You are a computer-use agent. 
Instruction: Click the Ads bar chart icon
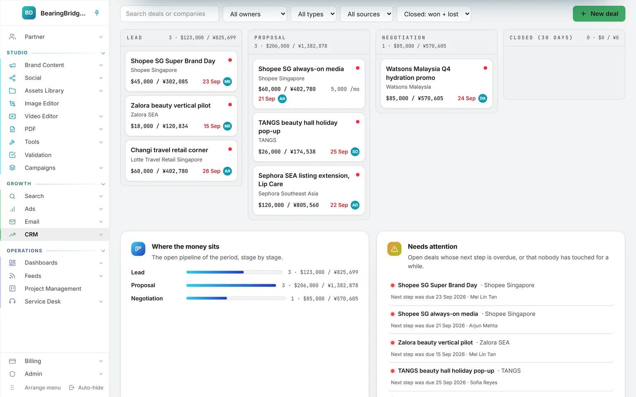pyautogui.click(x=12, y=209)
